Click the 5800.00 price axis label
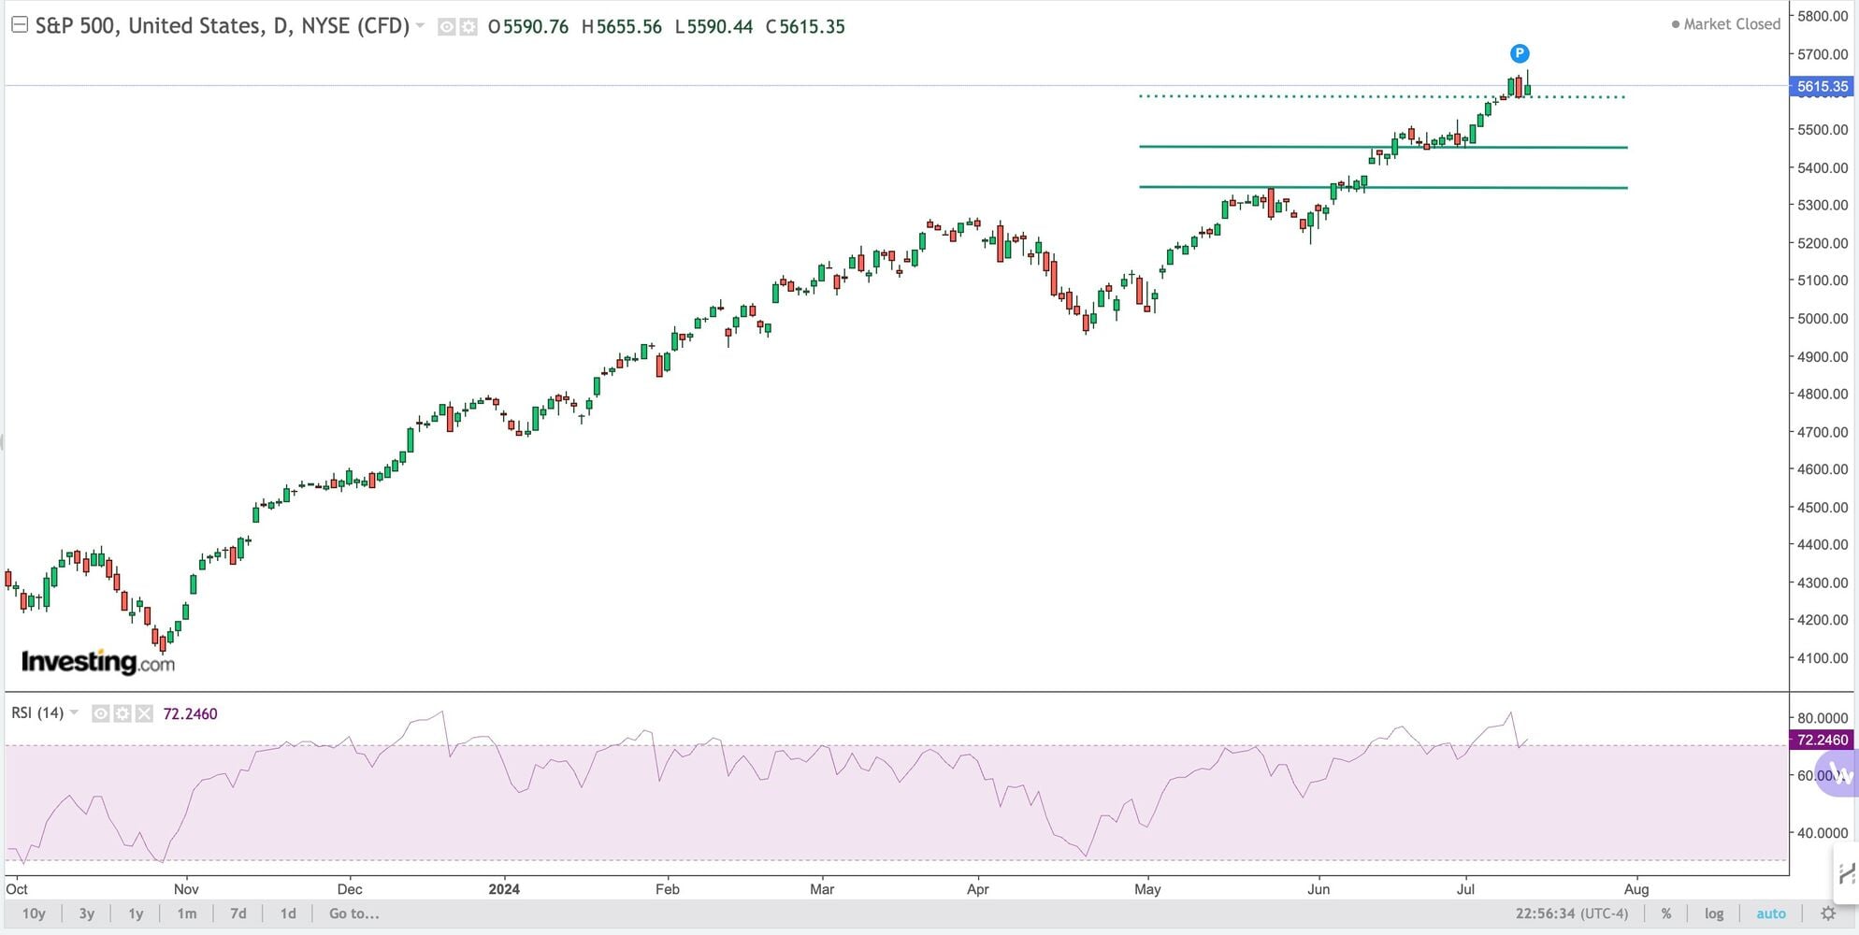The image size is (1859, 935). click(x=1823, y=16)
